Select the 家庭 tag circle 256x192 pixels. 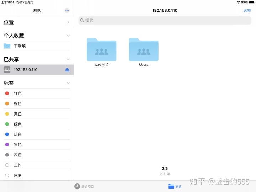coord(7,175)
